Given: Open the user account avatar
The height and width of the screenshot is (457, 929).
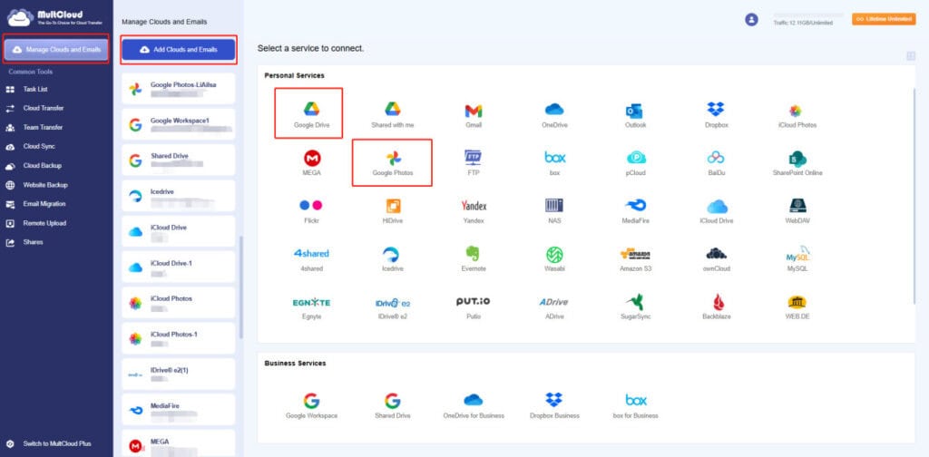Looking at the screenshot, I should coord(751,20).
